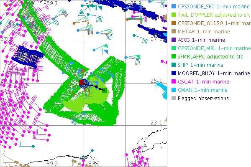Click the tan METAR legend swatch
The width and height of the screenshot is (251, 167).
(x=173, y=32)
